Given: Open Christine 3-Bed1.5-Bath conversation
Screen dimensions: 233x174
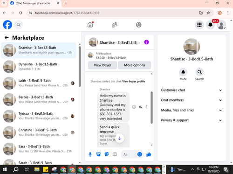Looking at the screenshot, I should tap(39, 132).
